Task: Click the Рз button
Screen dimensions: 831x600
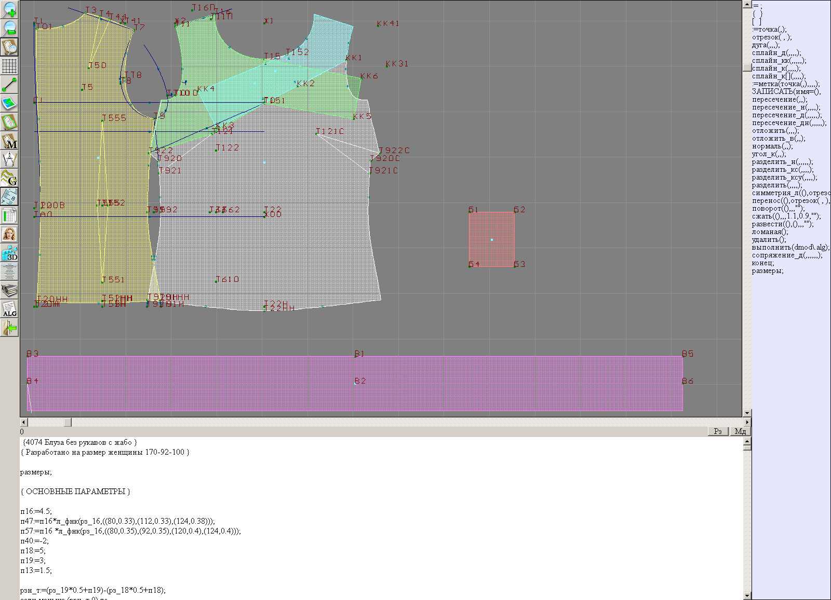Action: [718, 431]
